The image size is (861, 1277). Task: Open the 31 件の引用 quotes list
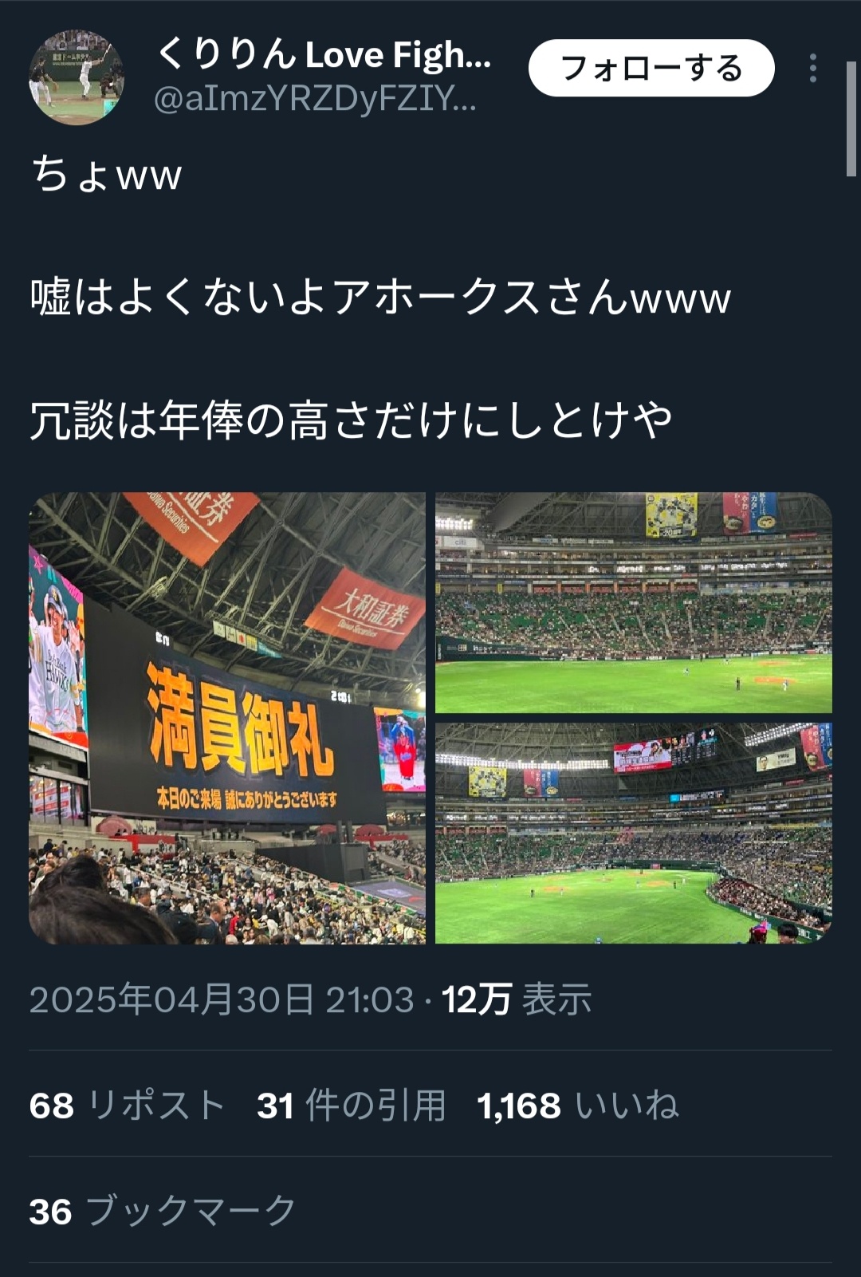pyautogui.click(x=351, y=1106)
